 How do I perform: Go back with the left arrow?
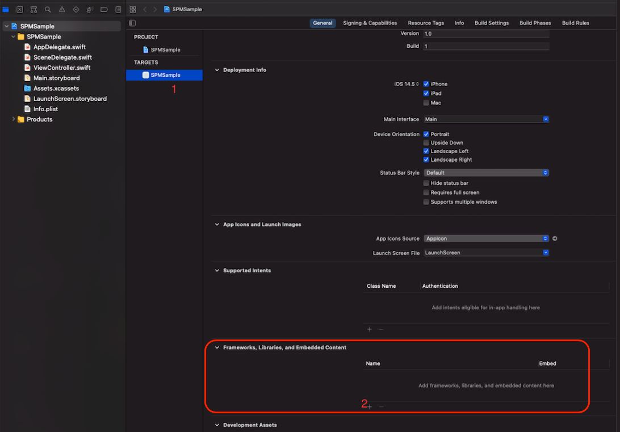tap(145, 10)
